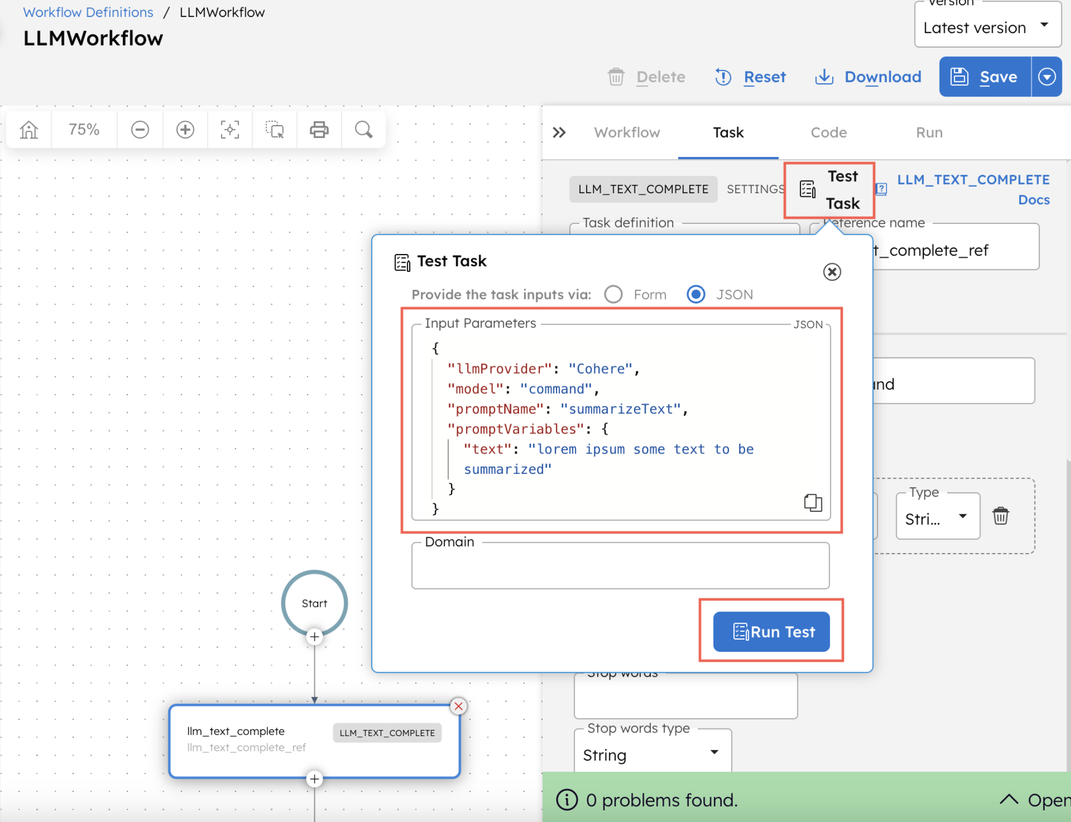1071x822 pixels.
Task: Open the Latest version dropdown
Action: (987, 28)
